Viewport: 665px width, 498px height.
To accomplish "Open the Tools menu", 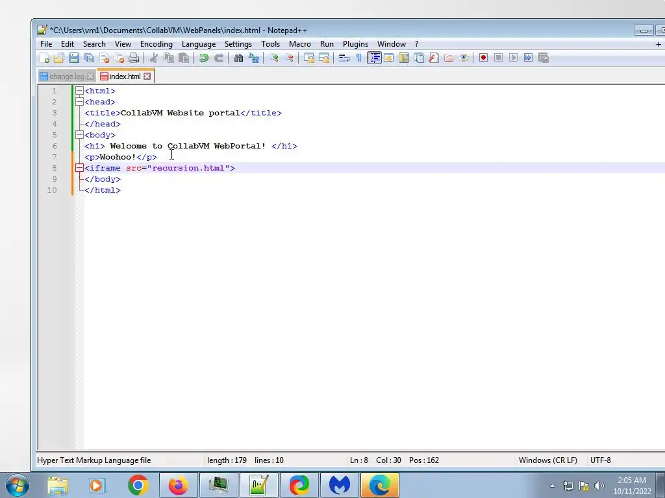I will (x=271, y=44).
